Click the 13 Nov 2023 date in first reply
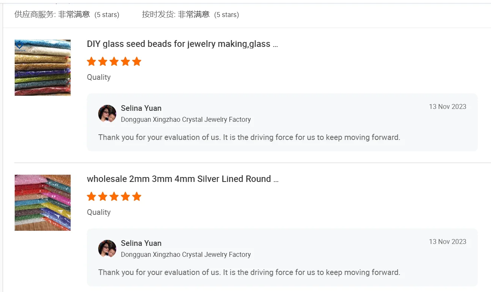The width and height of the screenshot is (491, 292). (x=447, y=107)
